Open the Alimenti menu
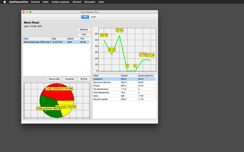244x152 pixels. point(77,2)
